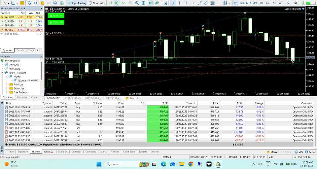Switch chart to bar chart type
Screen dimensions: 317x169
point(110,3)
